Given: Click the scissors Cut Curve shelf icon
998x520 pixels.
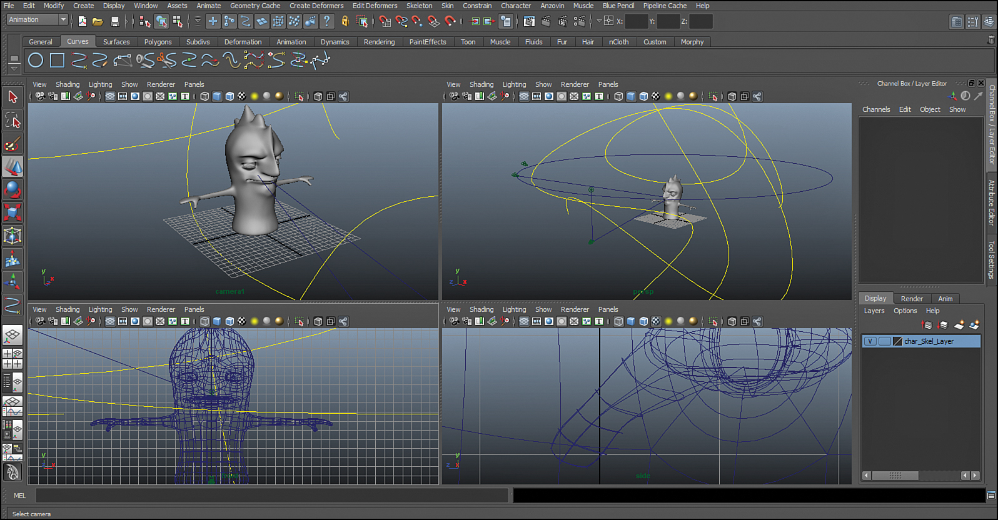Looking at the screenshot, I should [x=167, y=60].
